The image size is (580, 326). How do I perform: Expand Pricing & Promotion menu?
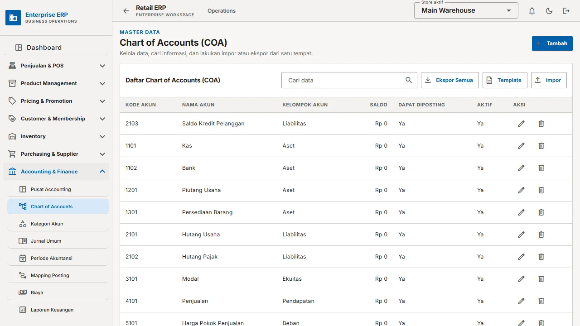(56, 101)
